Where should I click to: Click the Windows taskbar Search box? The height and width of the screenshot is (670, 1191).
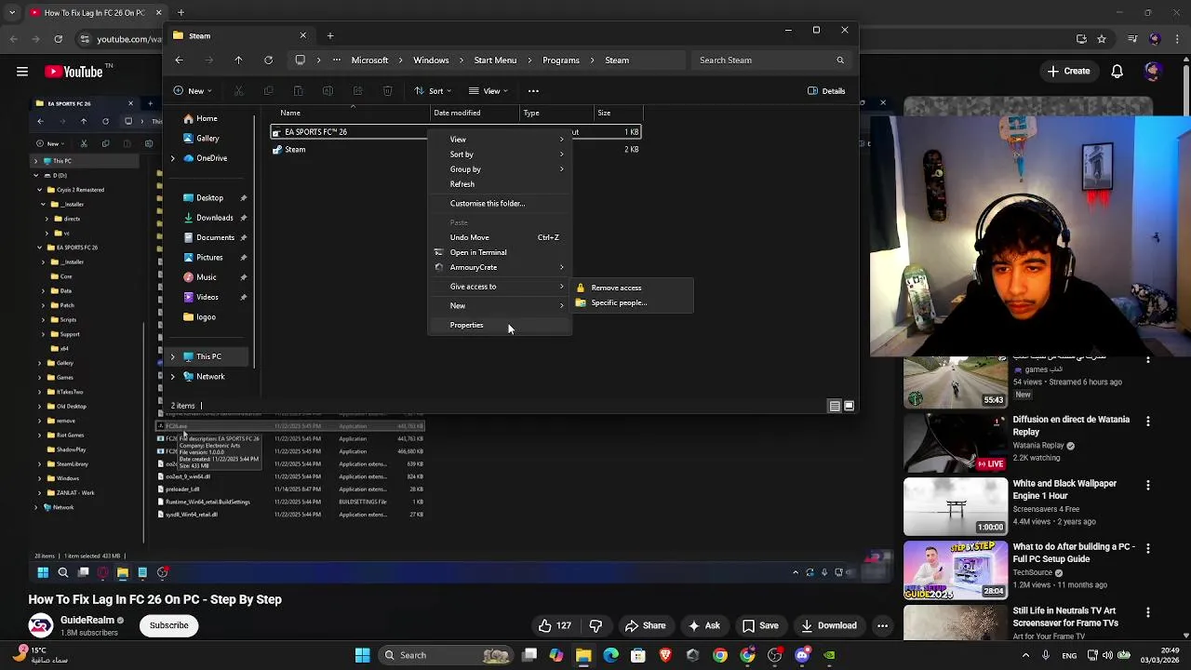(x=446, y=655)
